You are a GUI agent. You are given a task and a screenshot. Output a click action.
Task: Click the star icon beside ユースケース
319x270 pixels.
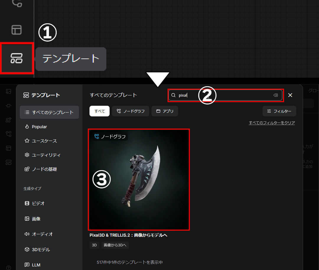click(x=27, y=141)
